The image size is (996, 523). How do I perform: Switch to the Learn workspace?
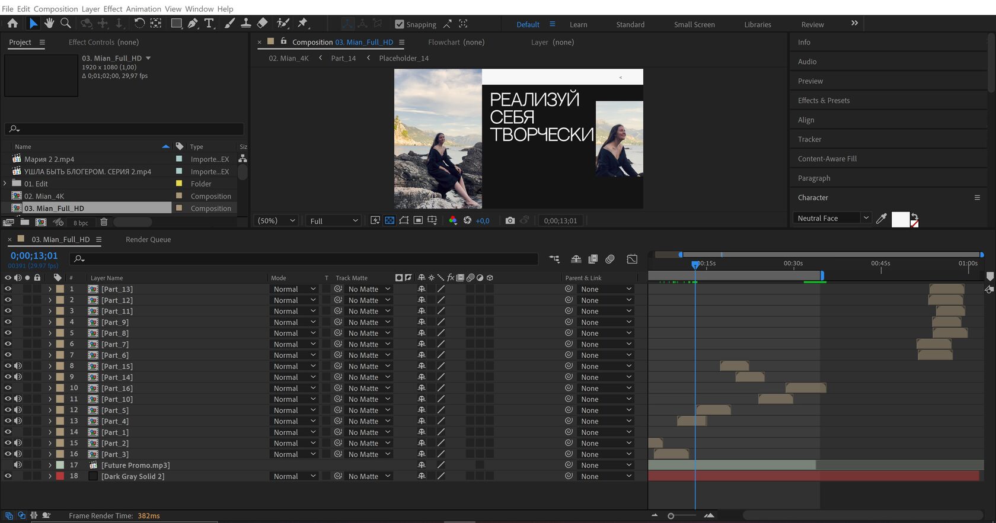pos(578,24)
